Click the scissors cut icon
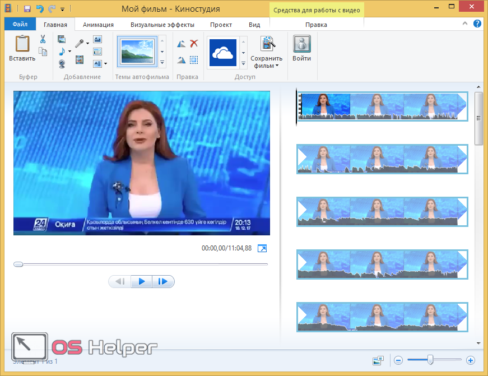 point(43,39)
